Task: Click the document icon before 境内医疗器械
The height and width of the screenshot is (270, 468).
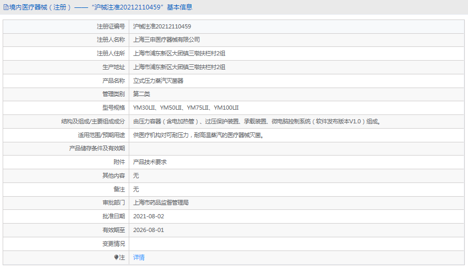Action: (x=6, y=7)
